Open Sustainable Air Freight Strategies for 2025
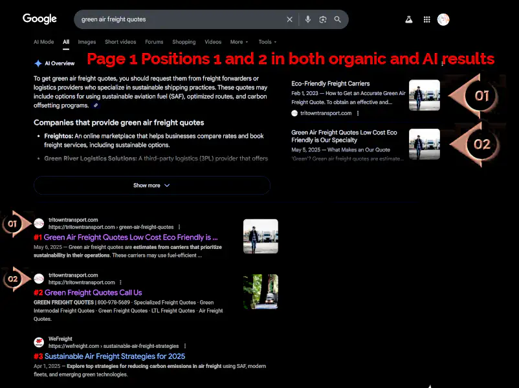Viewport: 519px width, 388px height. click(x=115, y=356)
